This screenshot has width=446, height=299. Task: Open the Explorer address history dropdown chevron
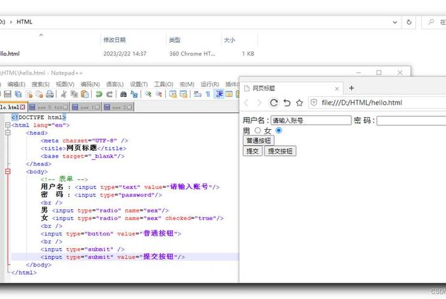pos(395,22)
